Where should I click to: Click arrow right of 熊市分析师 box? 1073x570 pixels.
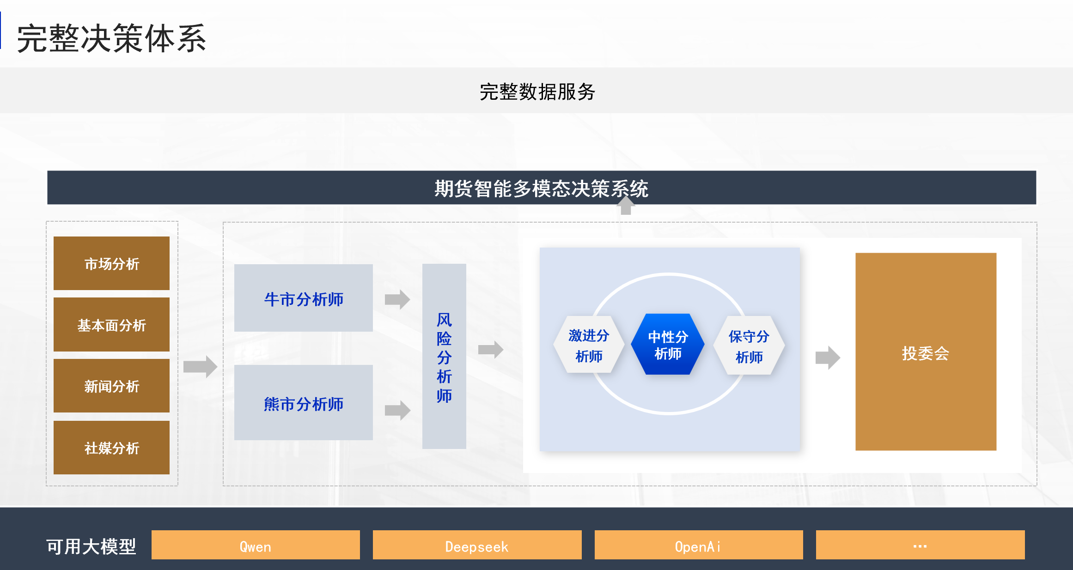397,410
